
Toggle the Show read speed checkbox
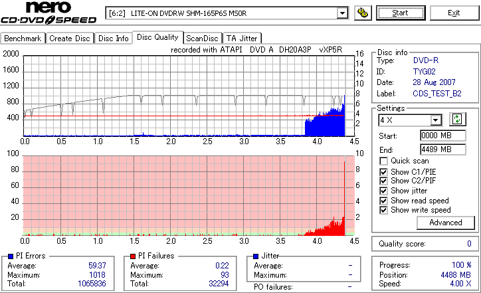pyautogui.click(x=383, y=201)
